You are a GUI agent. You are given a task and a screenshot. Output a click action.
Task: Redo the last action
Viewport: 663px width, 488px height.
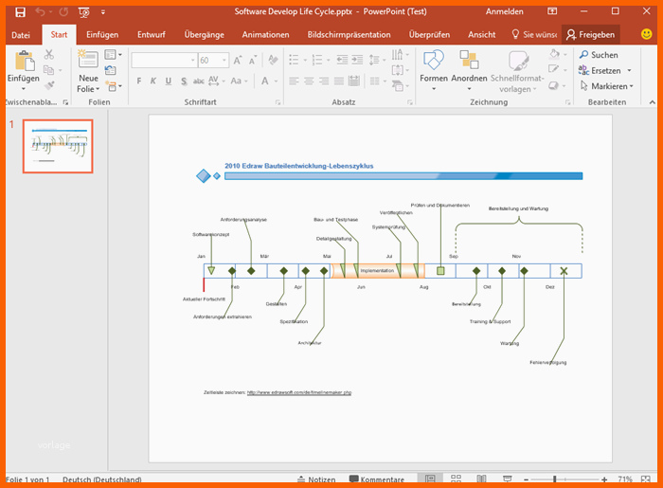pyautogui.click(x=63, y=11)
